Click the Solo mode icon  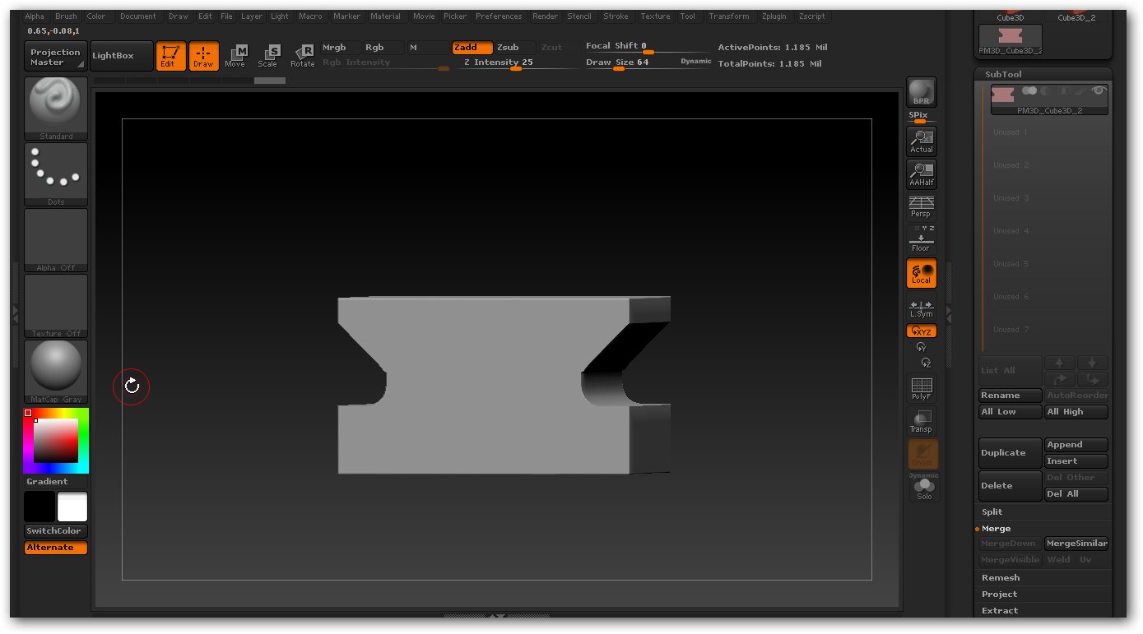(x=924, y=488)
